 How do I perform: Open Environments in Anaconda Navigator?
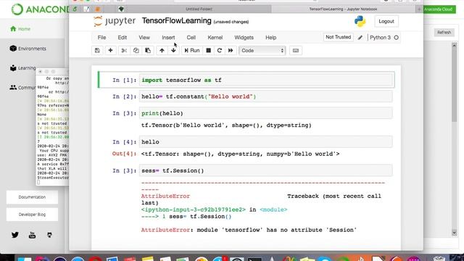point(28,49)
